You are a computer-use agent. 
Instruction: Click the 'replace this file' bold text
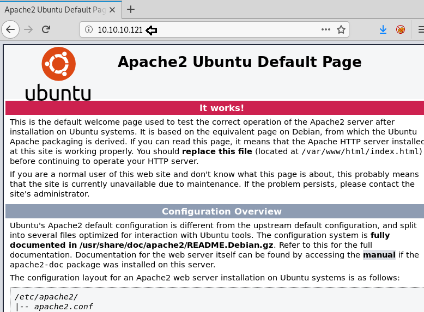[x=217, y=151]
